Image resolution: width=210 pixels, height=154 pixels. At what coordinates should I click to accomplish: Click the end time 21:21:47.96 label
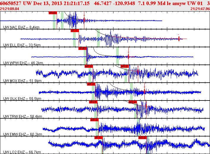200,9
